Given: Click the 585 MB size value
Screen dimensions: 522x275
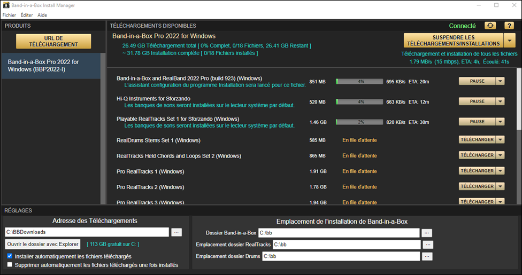Looking at the screenshot, I should click(x=317, y=140).
